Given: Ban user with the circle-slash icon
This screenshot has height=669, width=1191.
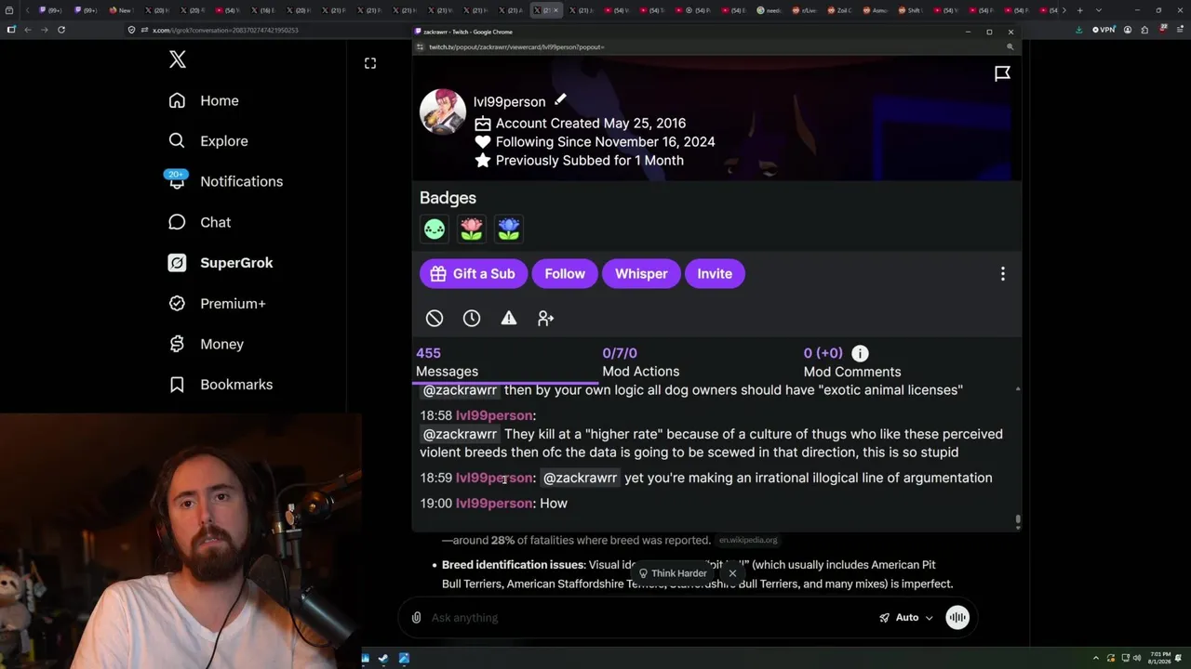Looking at the screenshot, I should click(435, 319).
